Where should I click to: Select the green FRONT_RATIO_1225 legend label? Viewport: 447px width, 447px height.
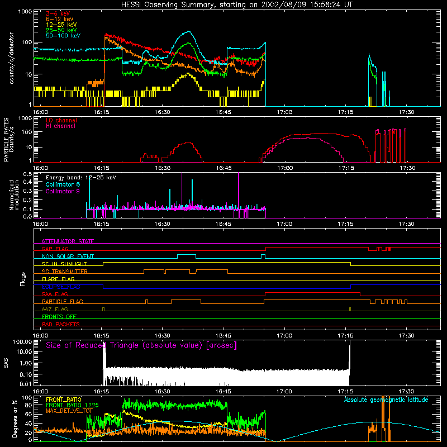tap(72, 405)
